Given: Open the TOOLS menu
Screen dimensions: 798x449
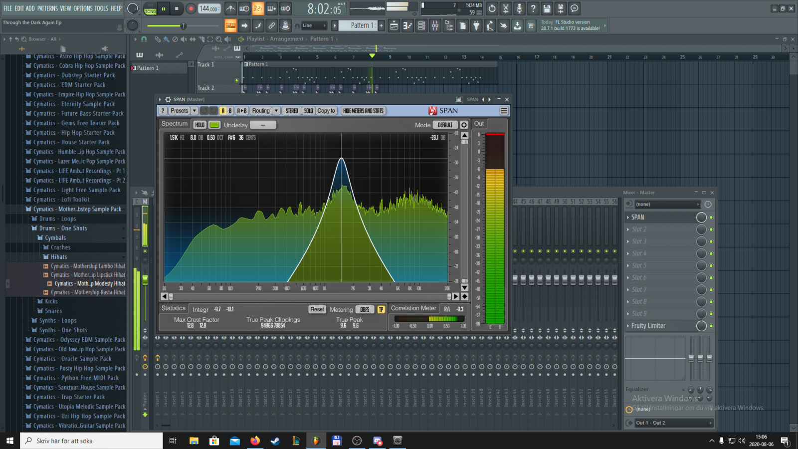Looking at the screenshot, I should click(101, 8).
